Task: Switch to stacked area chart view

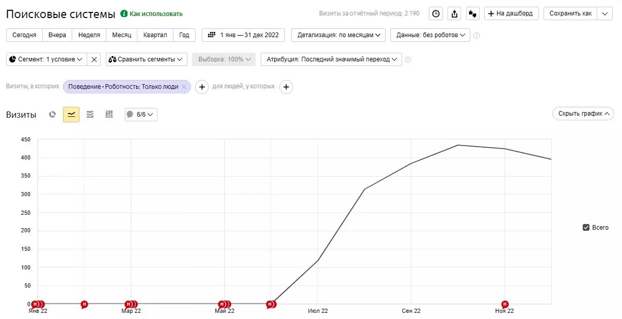Action: [90, 115]
